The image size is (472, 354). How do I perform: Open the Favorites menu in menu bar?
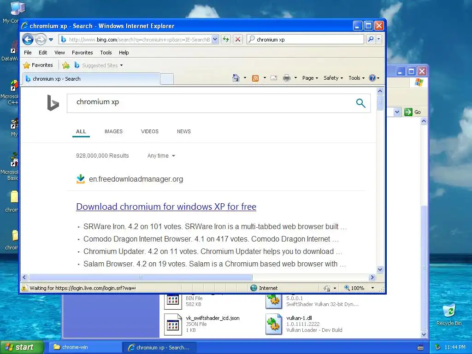pyautogui.click(x=82, y=53)
